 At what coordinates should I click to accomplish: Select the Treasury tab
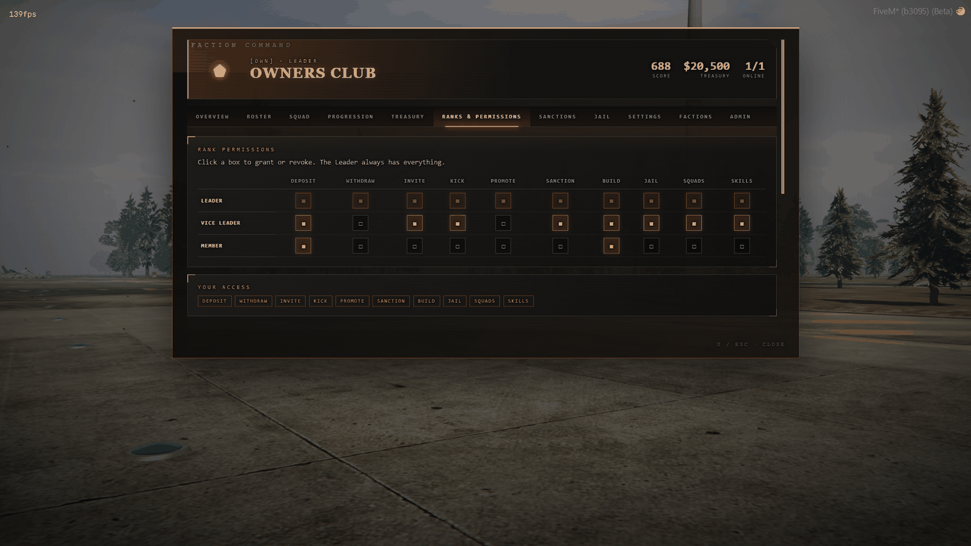click(408, 116)
